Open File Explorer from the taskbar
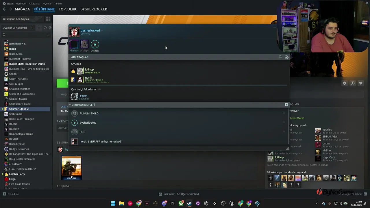This screenshot has height=208, width=370. point(122,203)
